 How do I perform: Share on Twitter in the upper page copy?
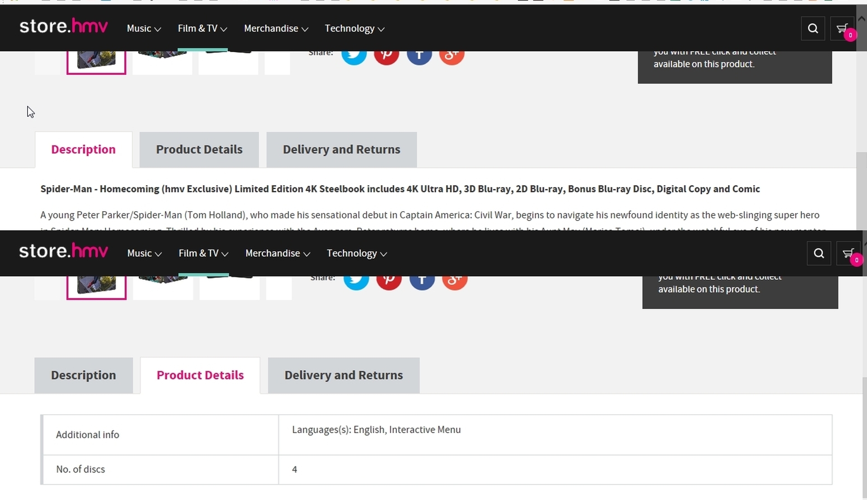[x=354, y=56]
